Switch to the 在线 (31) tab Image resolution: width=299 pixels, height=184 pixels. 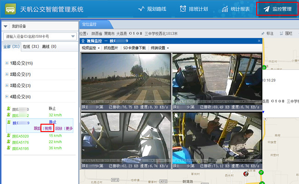[31, 46]
